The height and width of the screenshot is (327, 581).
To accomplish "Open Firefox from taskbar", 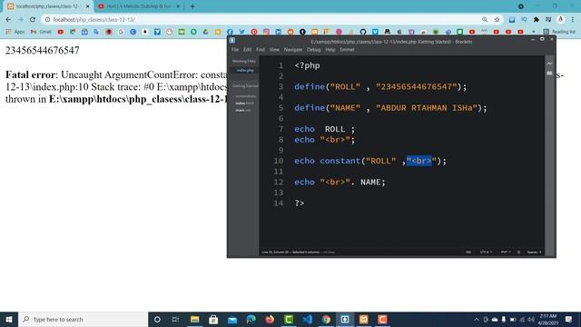I will [x=270, y=319].
